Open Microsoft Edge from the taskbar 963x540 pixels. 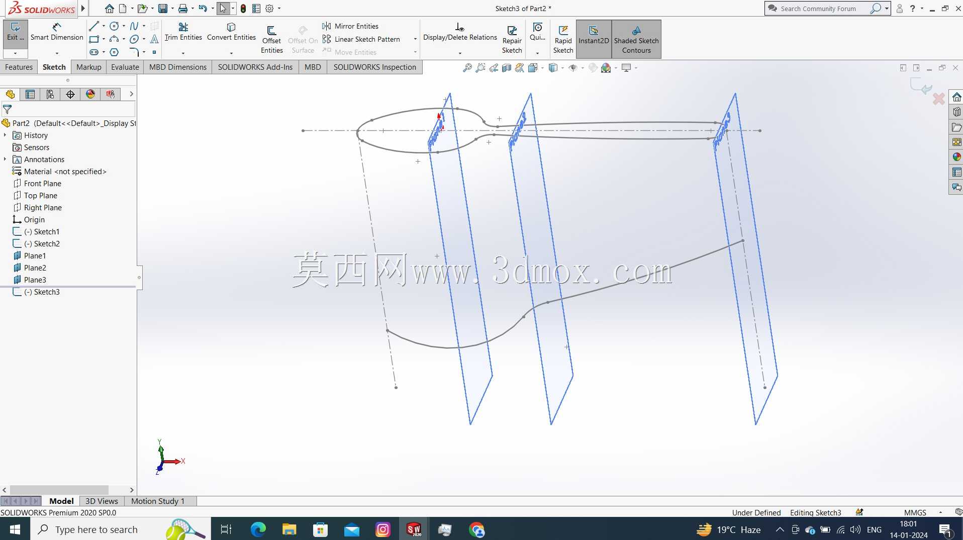pyautogui.click(x=258, y=529)
